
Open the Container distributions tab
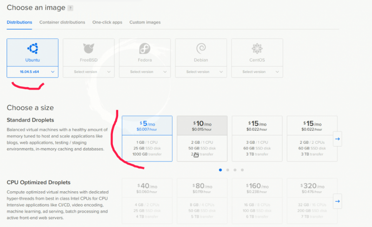tap(62, 22)
